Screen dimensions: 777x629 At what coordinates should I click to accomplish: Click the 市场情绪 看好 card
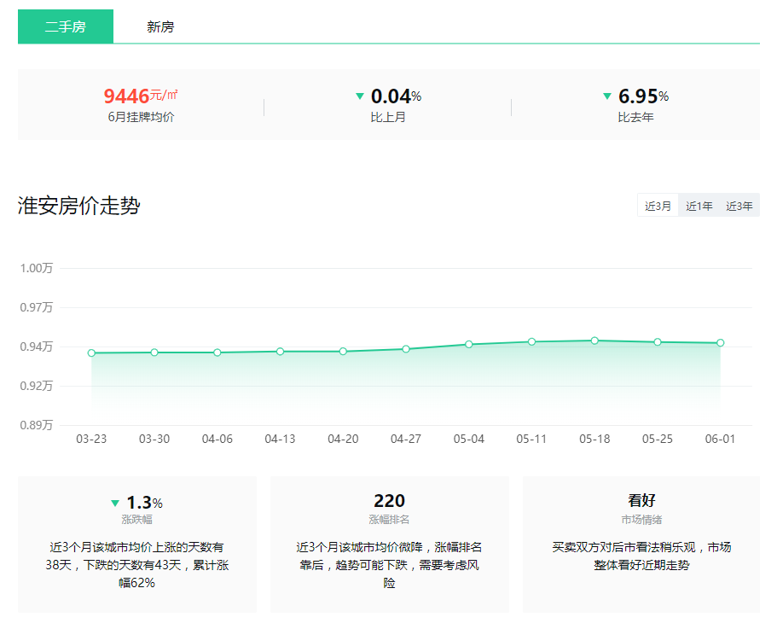pos(641,544)
